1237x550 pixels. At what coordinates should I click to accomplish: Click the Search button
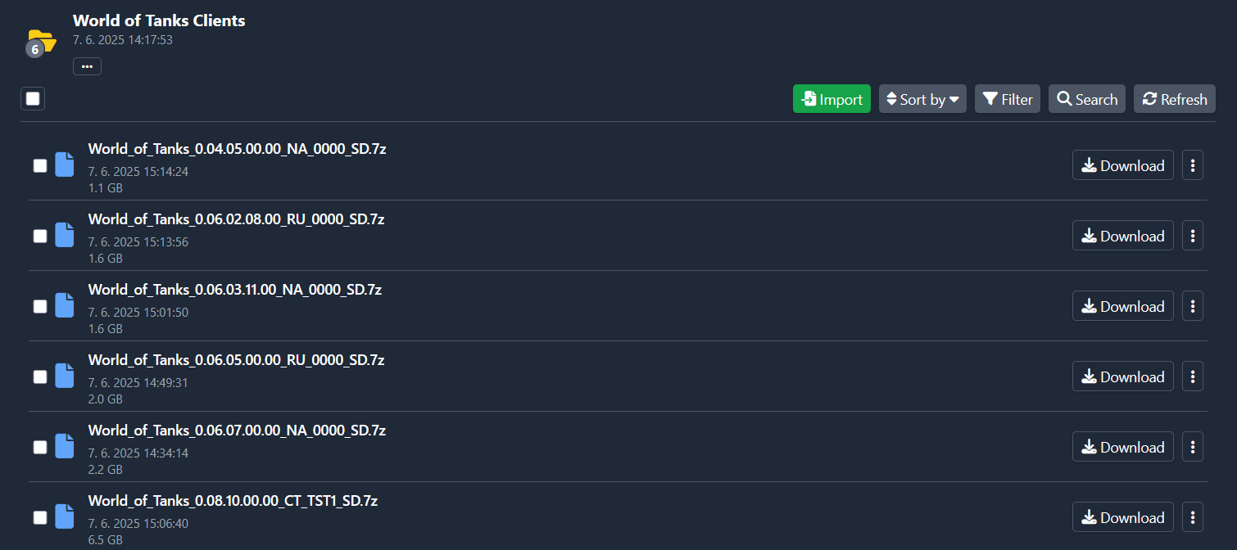[x=1087, y=99]
